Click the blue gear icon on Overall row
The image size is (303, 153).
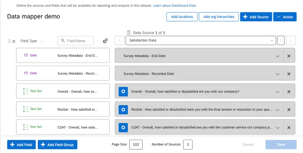[123, 91]
